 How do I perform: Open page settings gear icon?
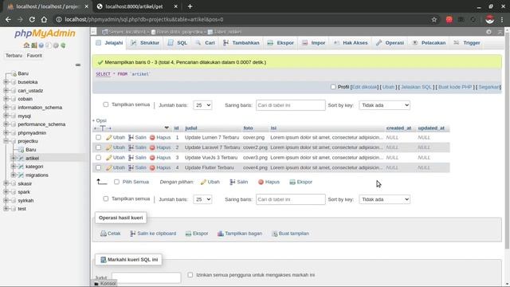pyautogui.click(x=488, y=32)
